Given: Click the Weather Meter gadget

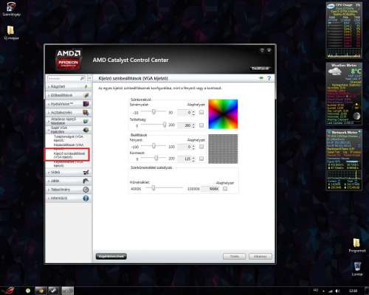Looking at the screenshot, I should coord(344,94).
